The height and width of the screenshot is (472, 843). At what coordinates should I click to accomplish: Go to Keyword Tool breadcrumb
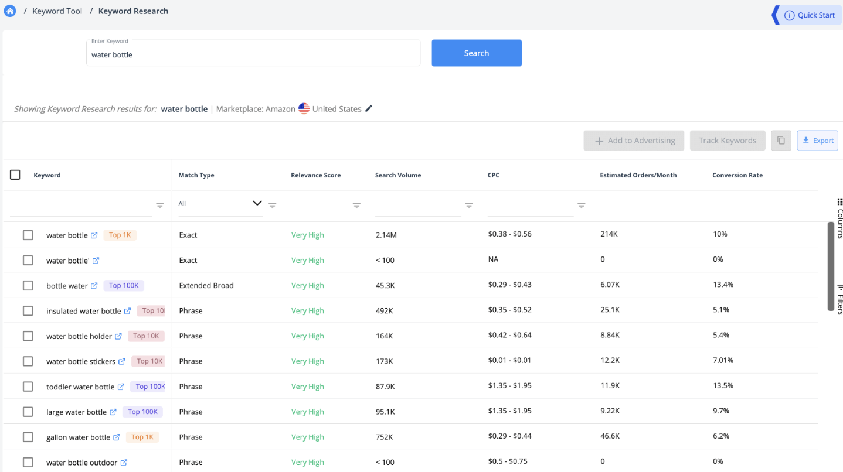tap(57, 11)
